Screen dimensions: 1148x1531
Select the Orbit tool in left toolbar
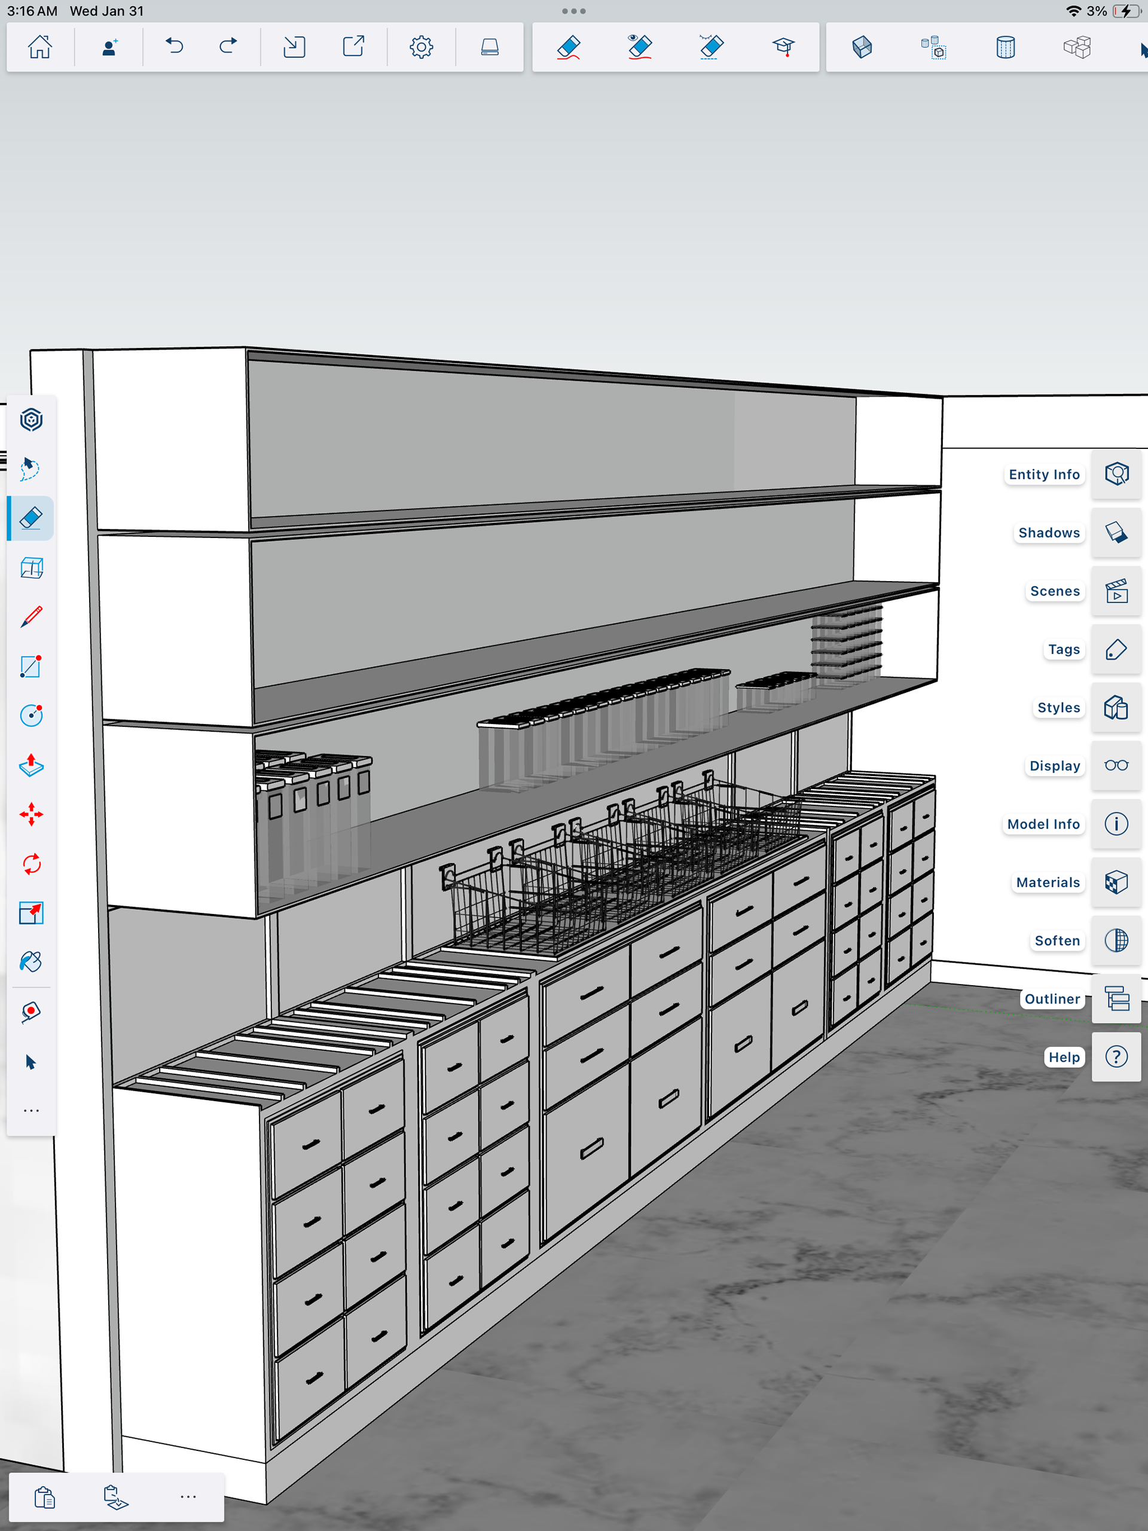click(x=31, y=420)
